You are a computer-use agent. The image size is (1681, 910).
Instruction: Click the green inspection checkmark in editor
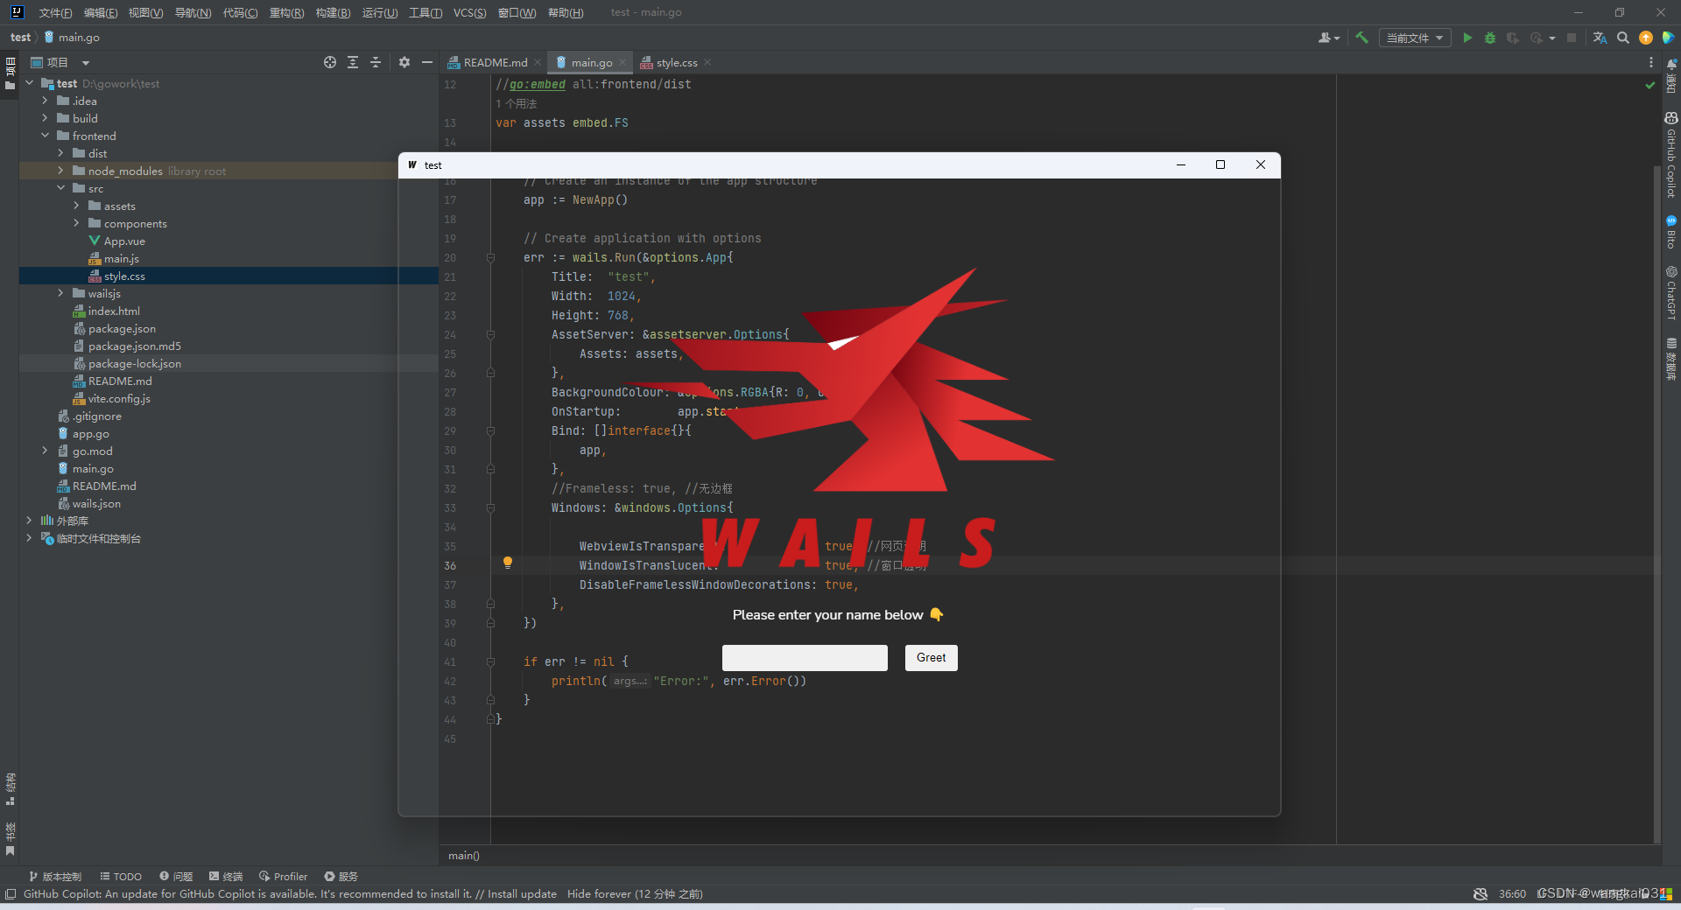[x=1649, y=85]
